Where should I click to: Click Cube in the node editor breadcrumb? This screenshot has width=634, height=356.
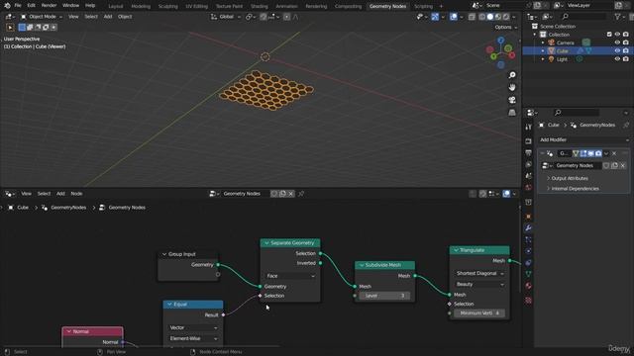(x=23, y=208)
